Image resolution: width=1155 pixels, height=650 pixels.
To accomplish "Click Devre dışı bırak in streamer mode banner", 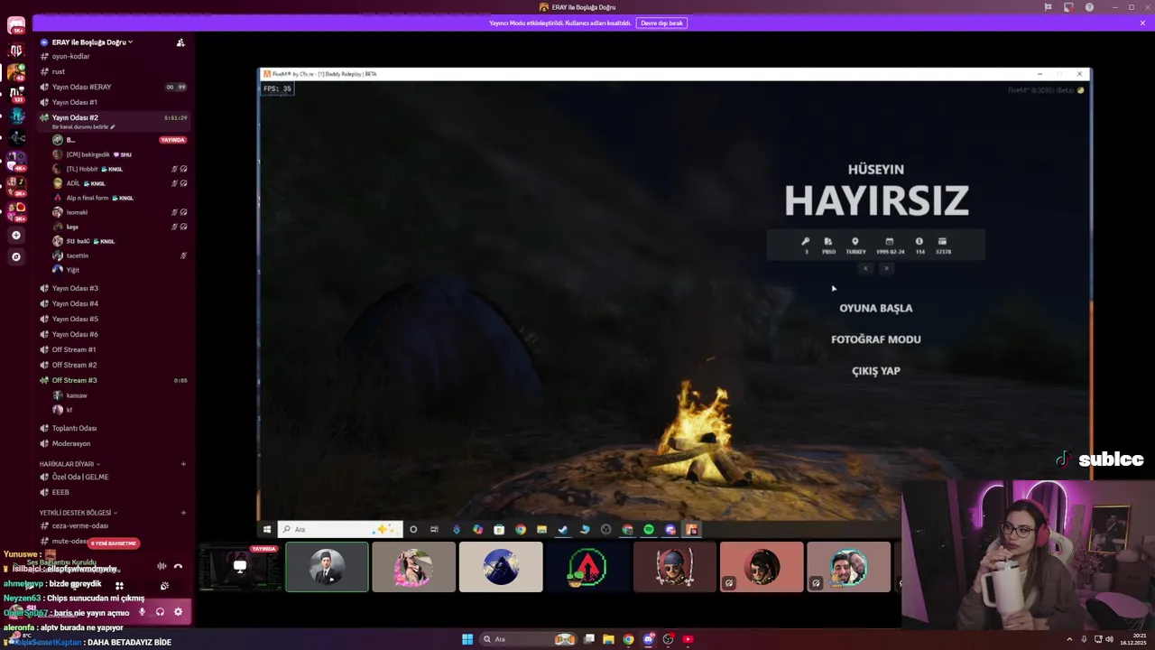I will point(661,23).
